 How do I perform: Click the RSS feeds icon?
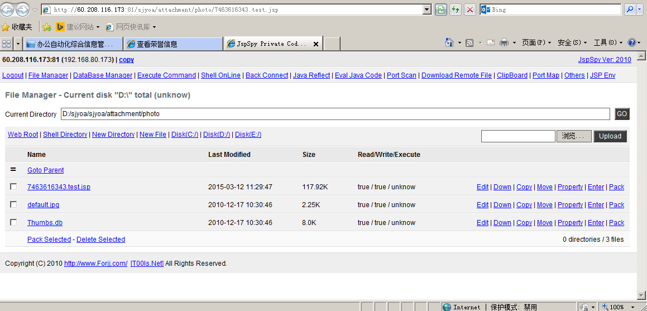[x=469, y=43]
